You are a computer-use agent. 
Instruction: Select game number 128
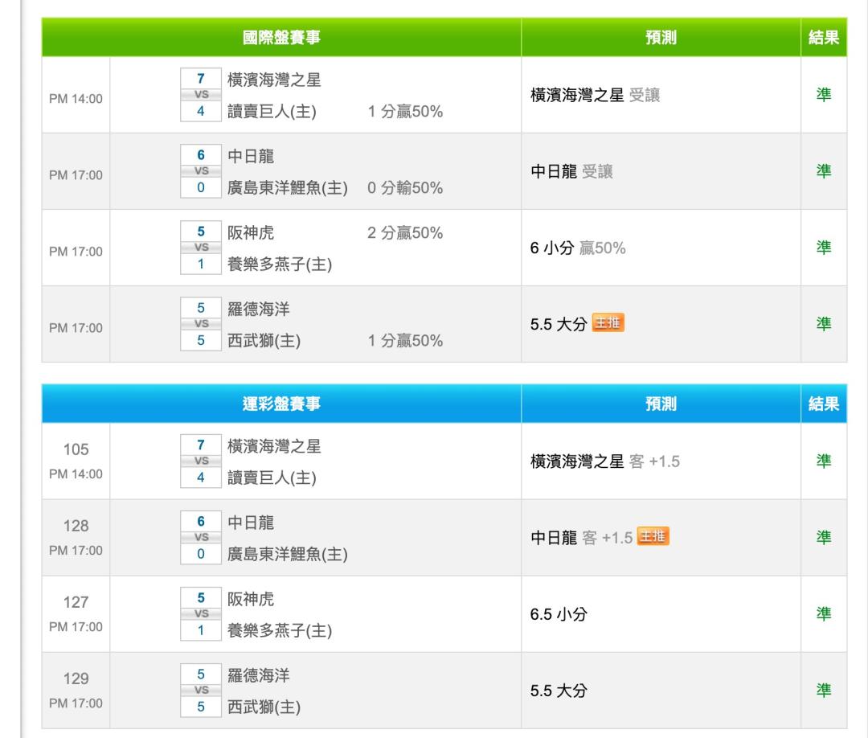pyautogui.click(x=76, y=526)
